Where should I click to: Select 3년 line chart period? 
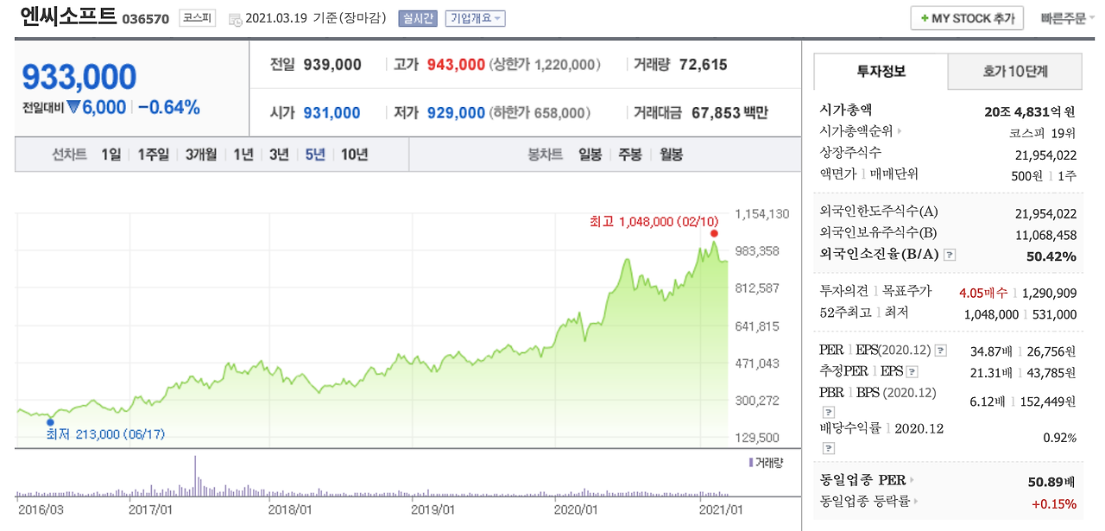click(279, 155)
